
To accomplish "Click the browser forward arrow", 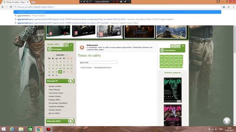I will click(7, 7).
